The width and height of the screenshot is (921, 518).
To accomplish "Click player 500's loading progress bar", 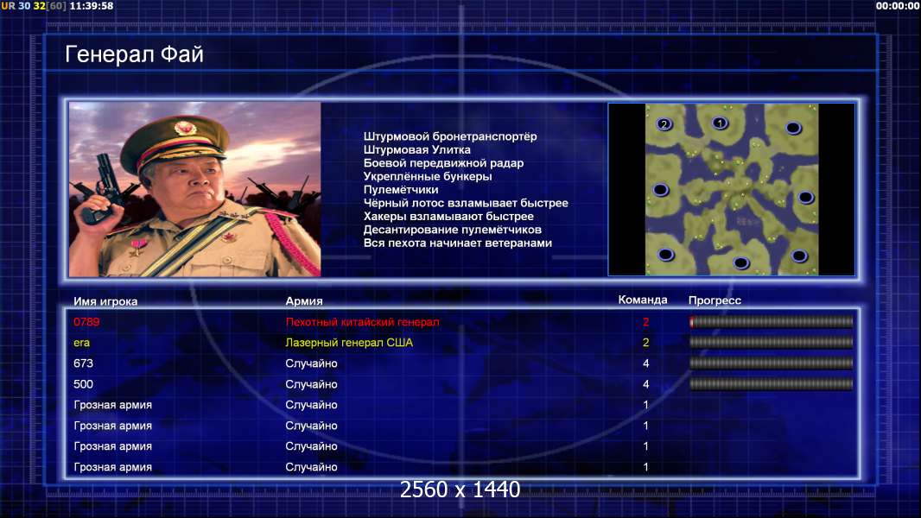I will [x=771, y=384].
